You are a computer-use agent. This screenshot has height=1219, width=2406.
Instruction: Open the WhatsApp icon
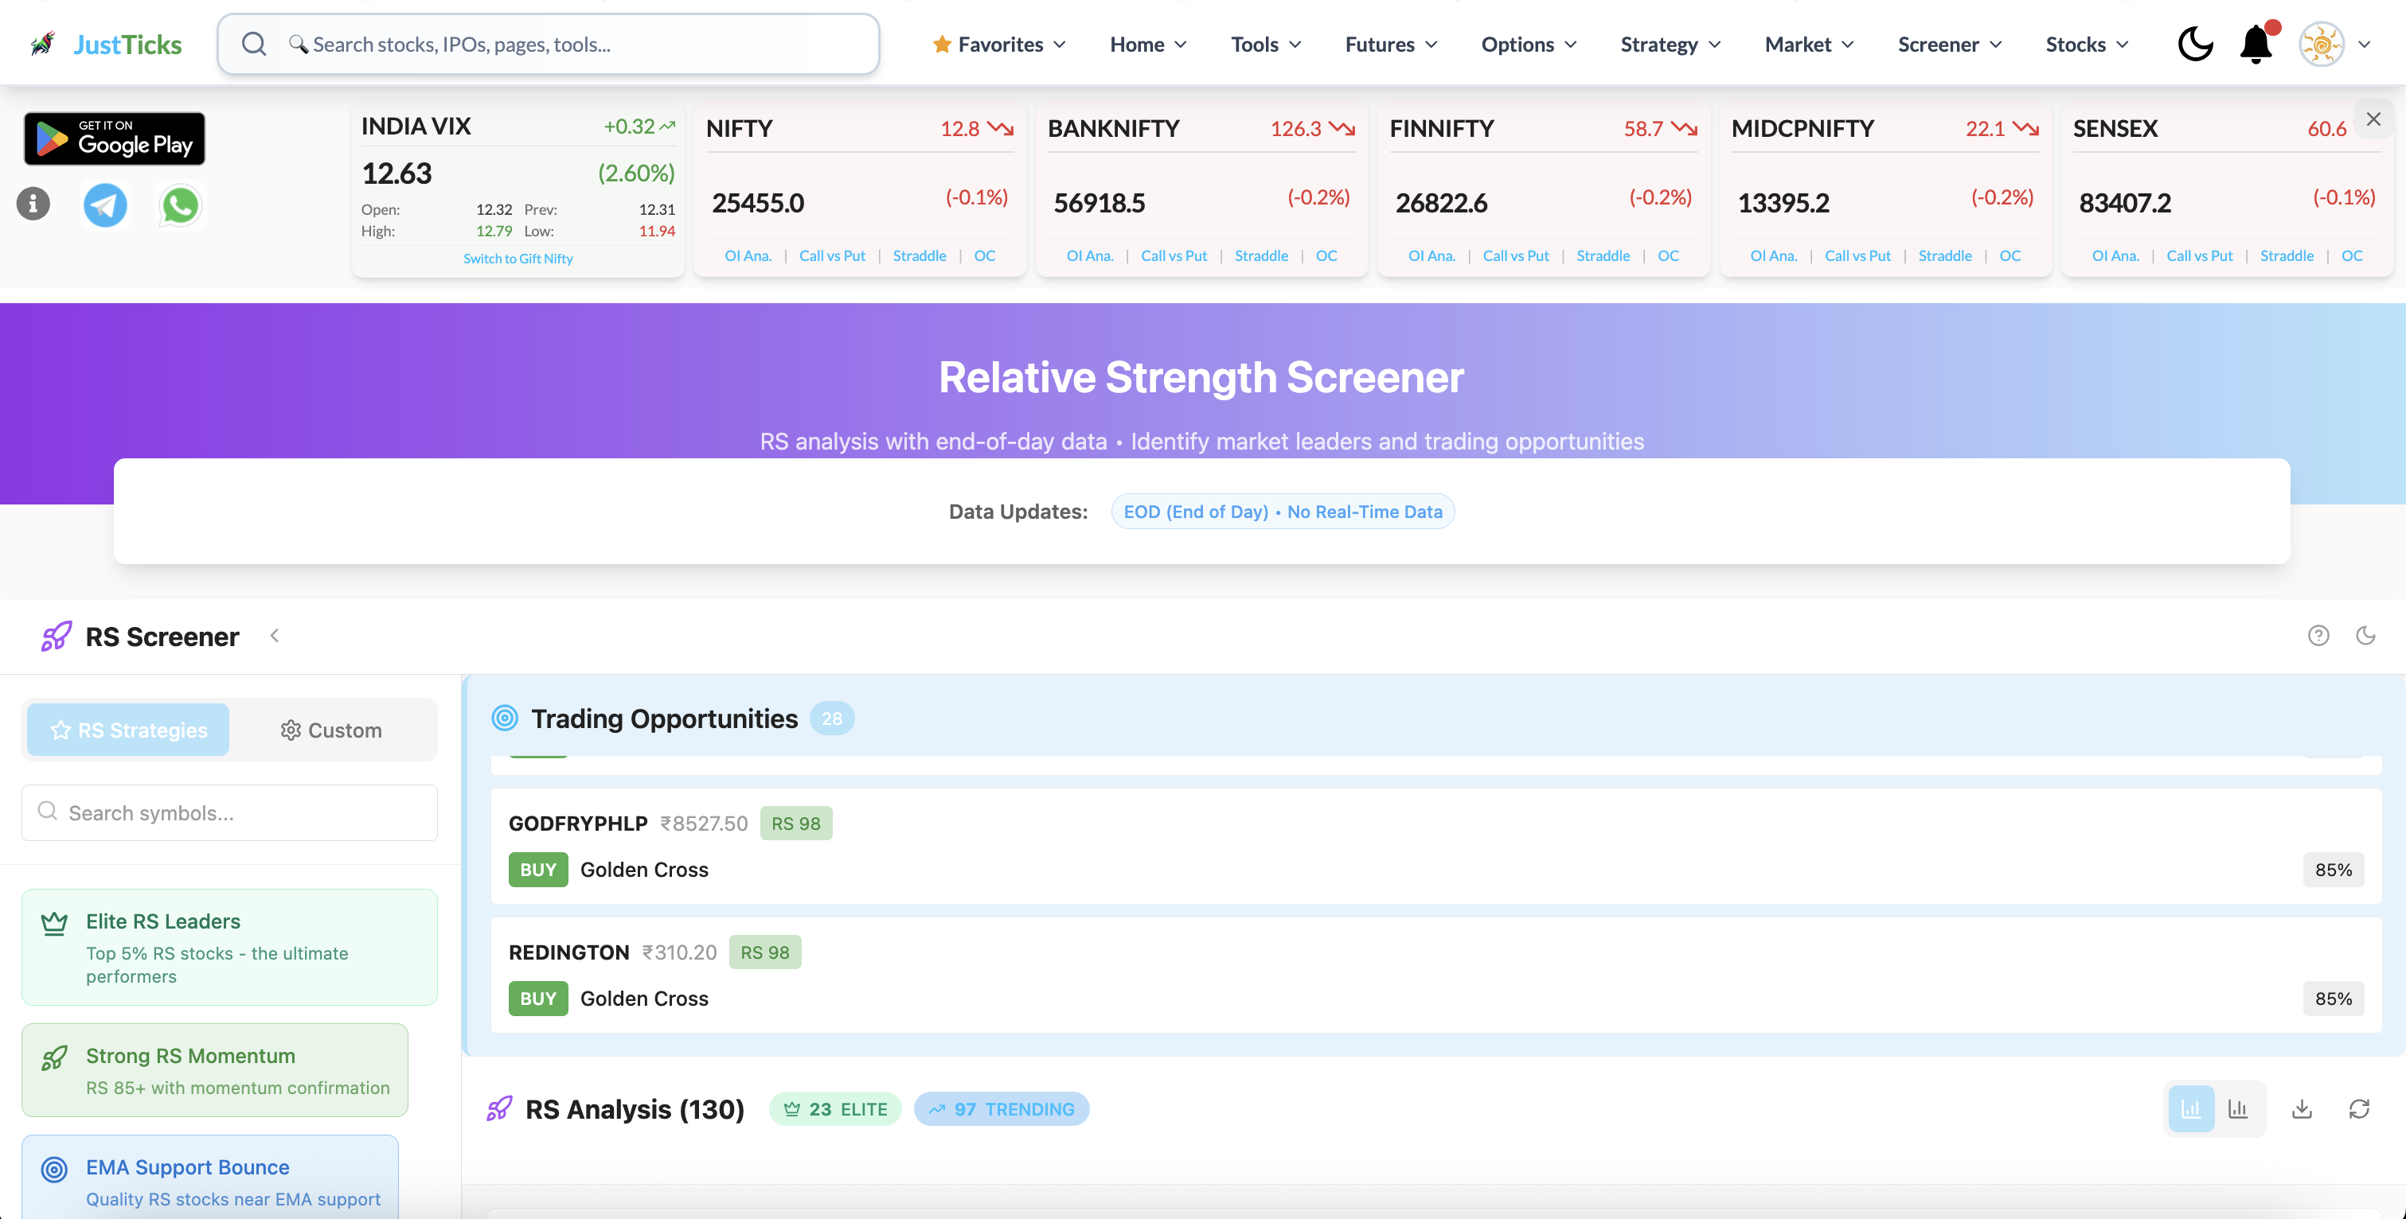(x=180, y=205)
